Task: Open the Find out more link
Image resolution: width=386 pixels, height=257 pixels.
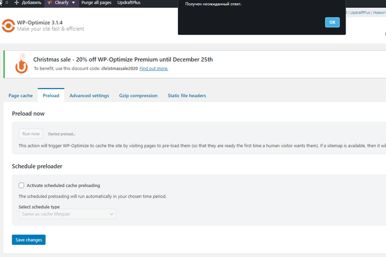Action: [x=154, y=68]
